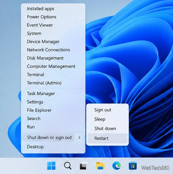173x174 pixels.
Task: Launch File Explorer from taskbar
Action: click(x=100, y=165)
